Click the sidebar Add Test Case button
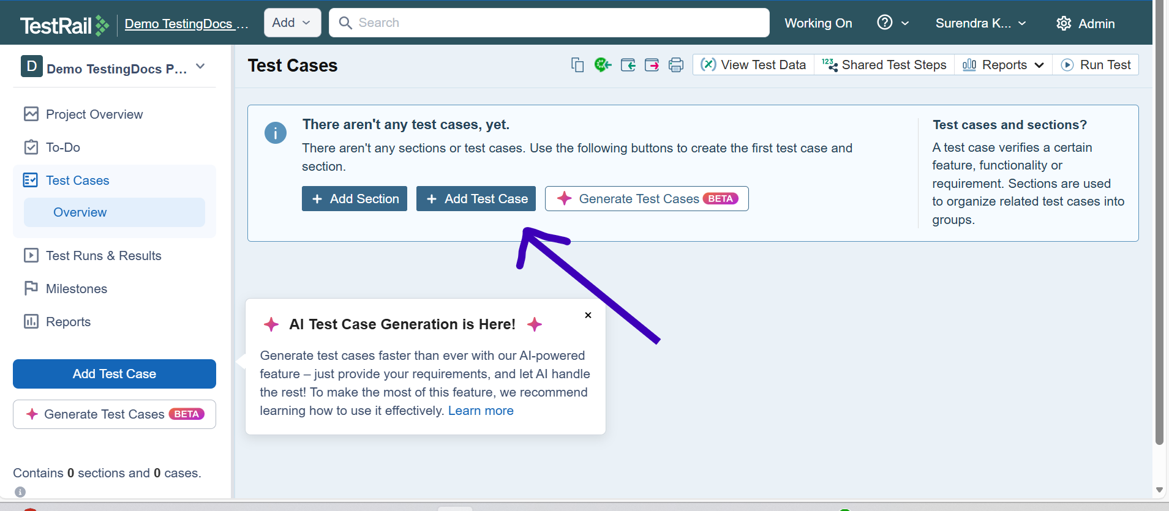Image resolution: width=1169 pixels, height=511 pixels. [x=115, y=374]
